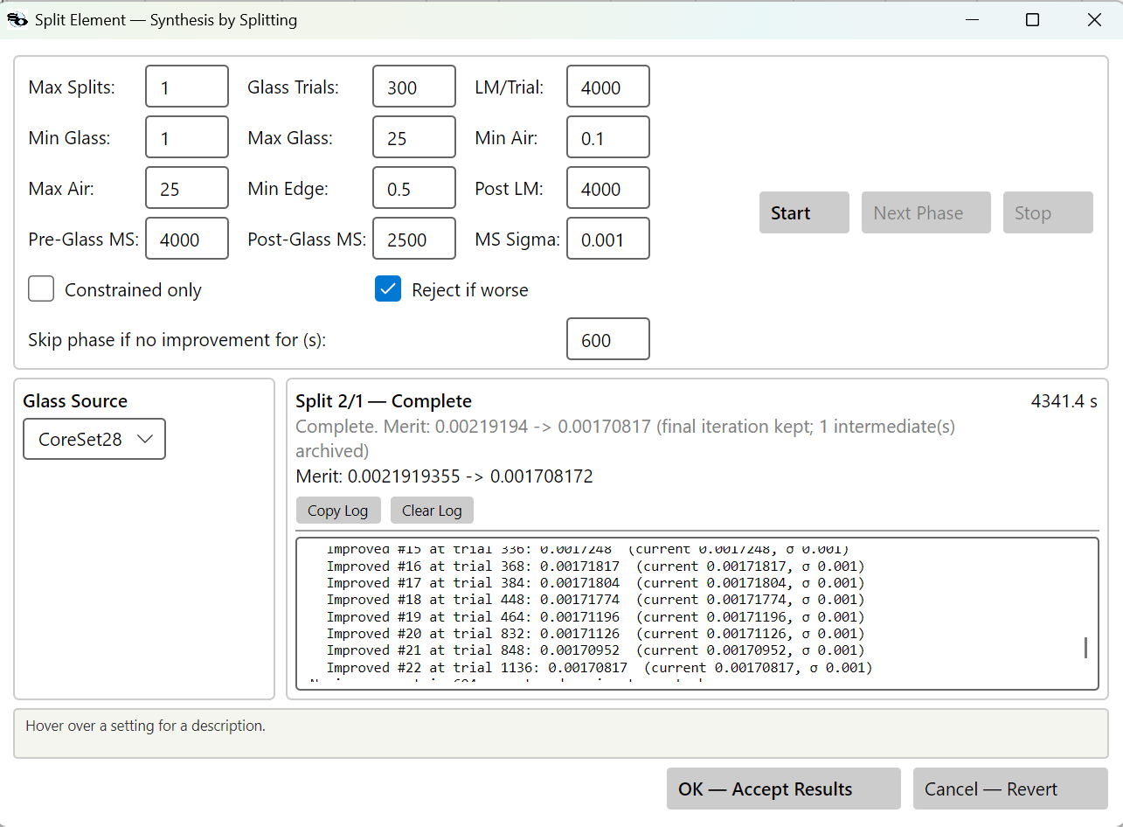1123x827 pixels.
Task: Uncheck the Reject if worse checkbox
Action: click(x=388, y=289)
